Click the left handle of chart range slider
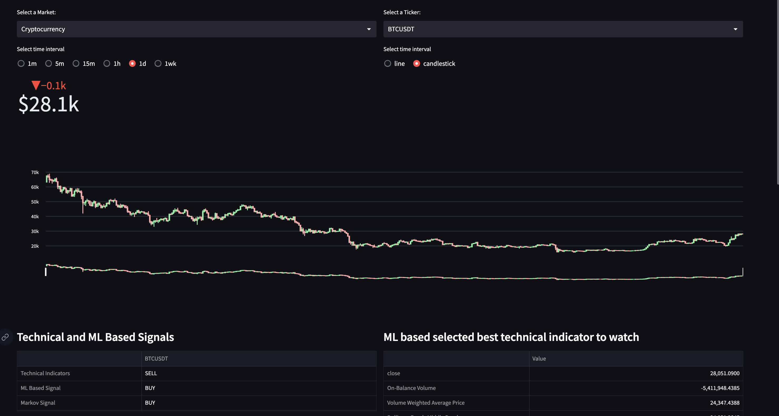 coord(46,271)
